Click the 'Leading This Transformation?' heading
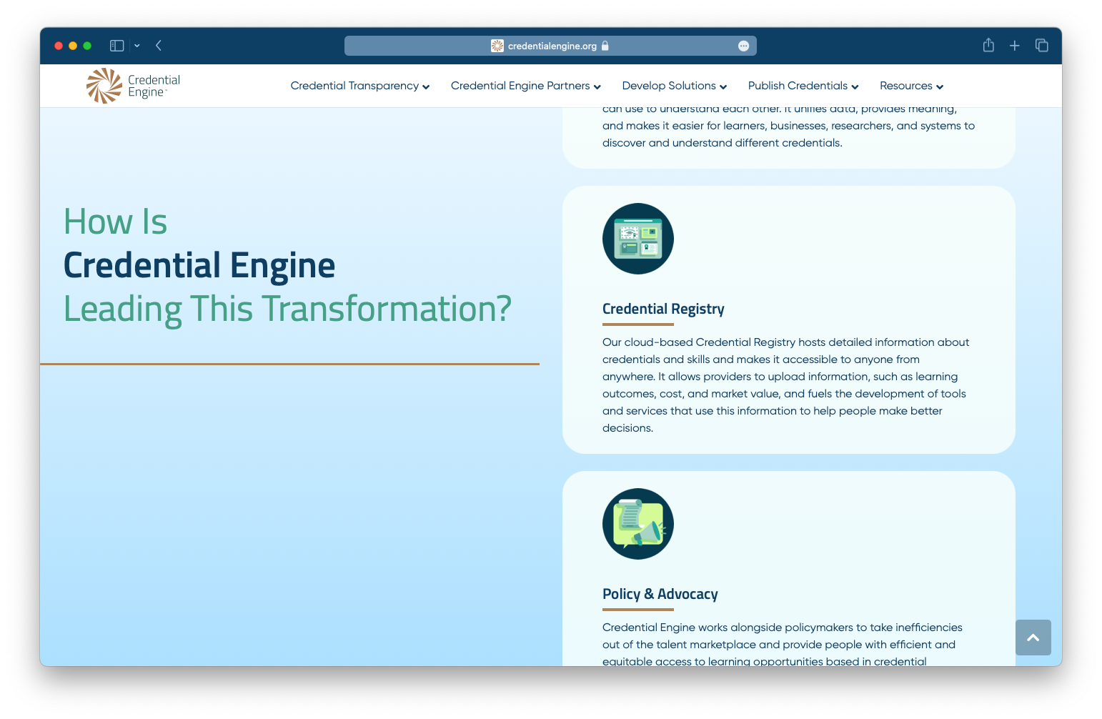 pyautogui.click(x=288, y=309)
